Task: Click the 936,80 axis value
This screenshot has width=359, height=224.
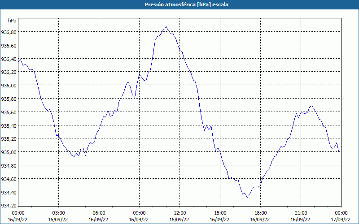Action: click(9, 32)
